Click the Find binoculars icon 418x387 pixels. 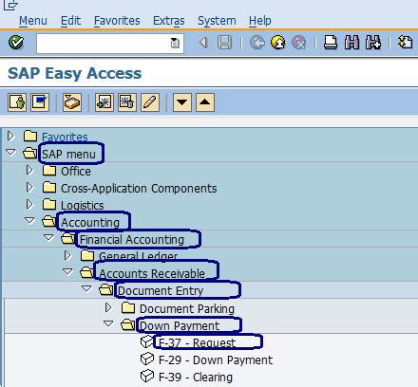pos(351,43)
